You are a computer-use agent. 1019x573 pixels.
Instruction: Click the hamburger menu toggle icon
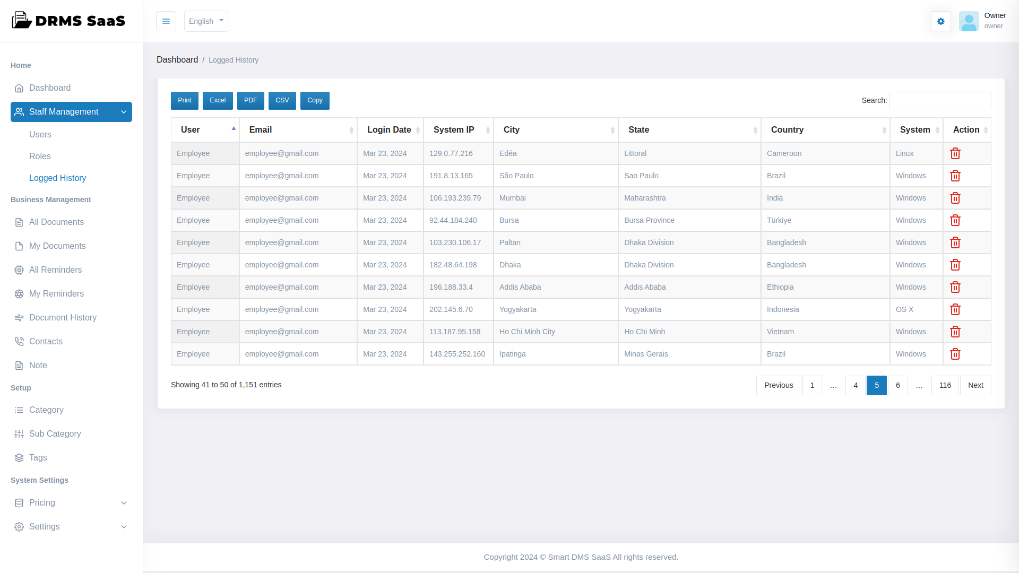[166, 21]
